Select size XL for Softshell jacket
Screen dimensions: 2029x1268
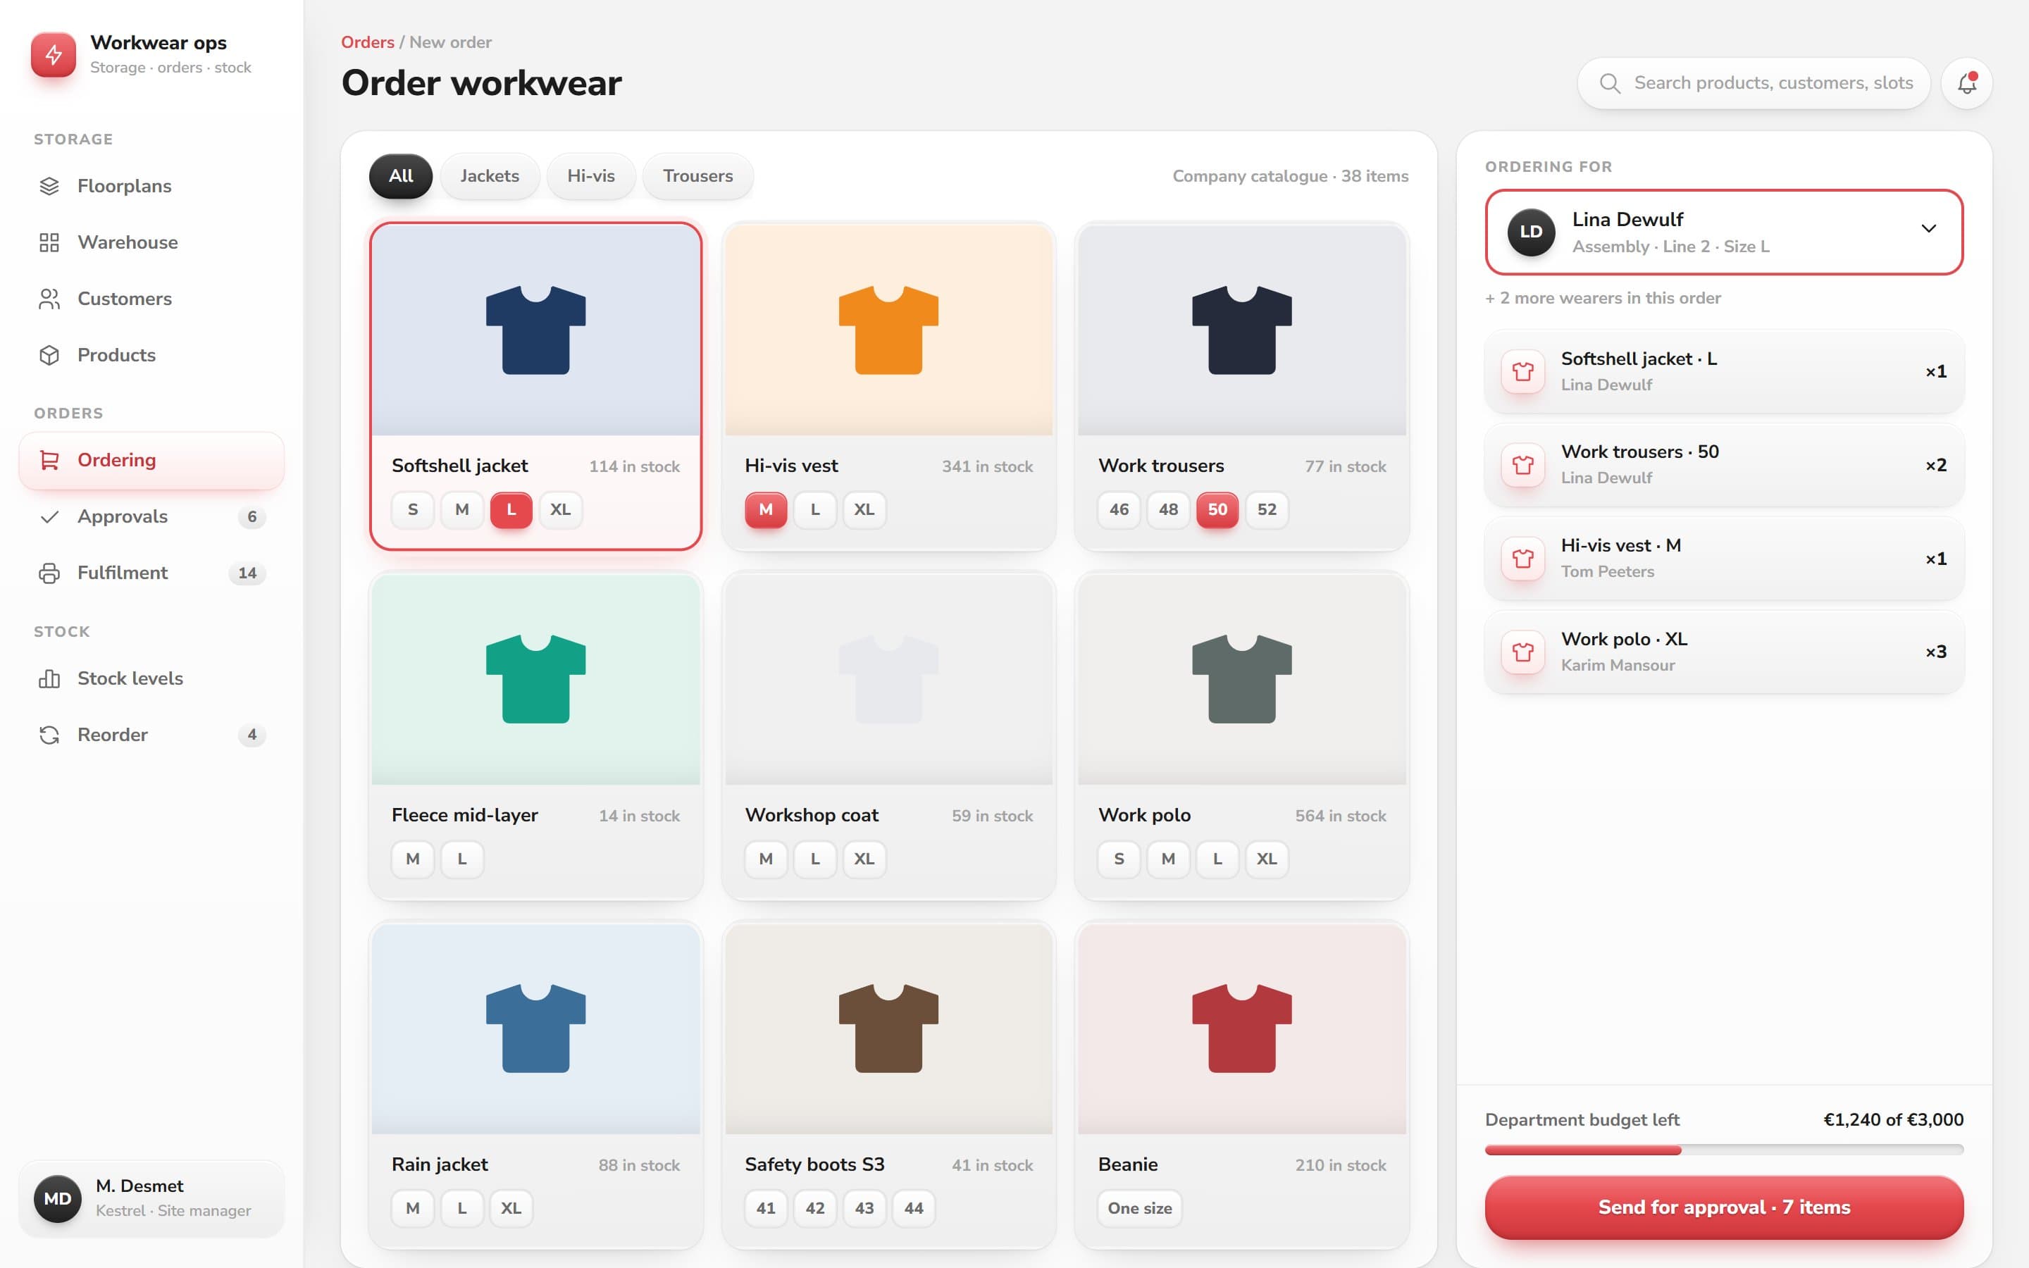(x=560, y=509)
